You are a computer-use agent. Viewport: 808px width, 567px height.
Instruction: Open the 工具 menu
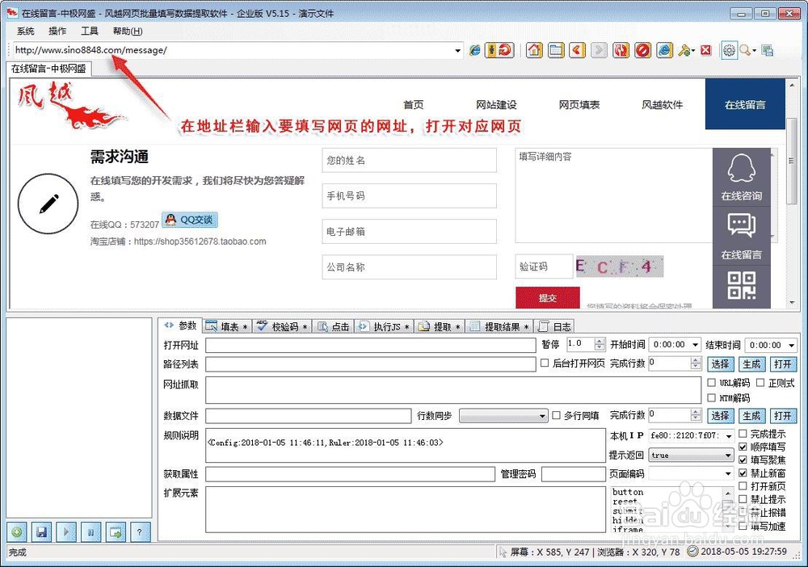click(89, 31)
